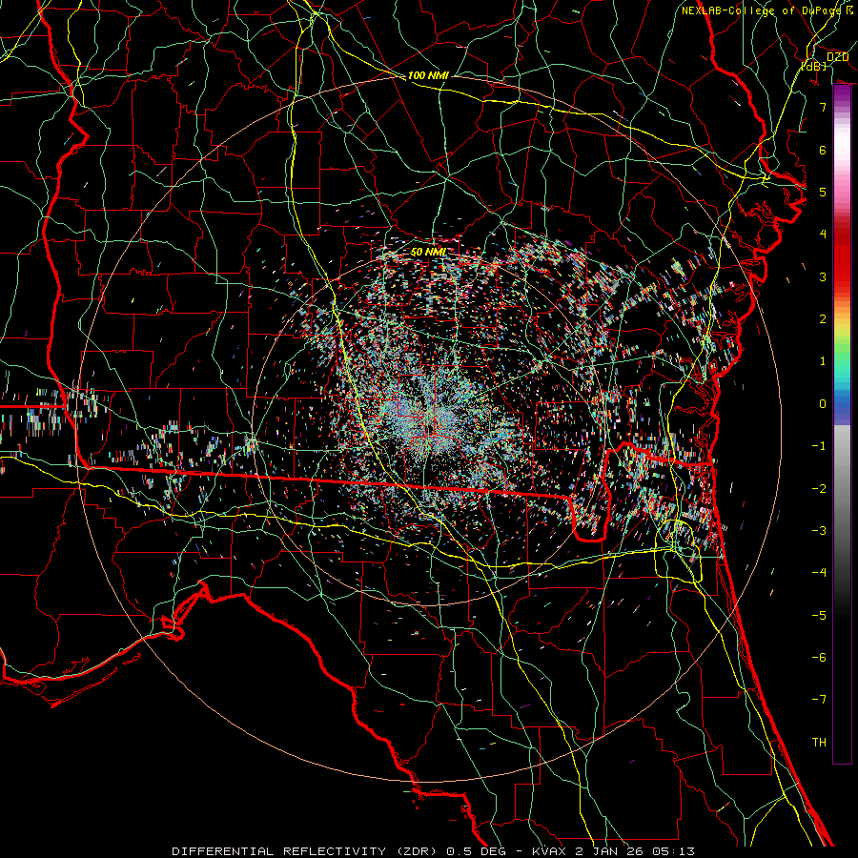Click the 100 NMI range ring label
858x858 pixels.
point(428,75)
